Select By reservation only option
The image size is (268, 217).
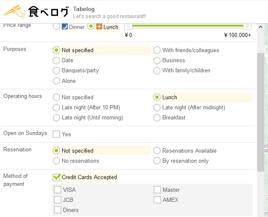tap(157, 161)
